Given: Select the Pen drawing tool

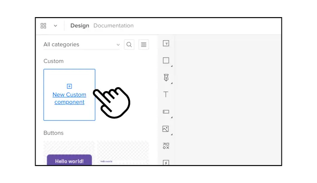Looking at the screenshot, I should pyautogui.click(x=166, y=77).
